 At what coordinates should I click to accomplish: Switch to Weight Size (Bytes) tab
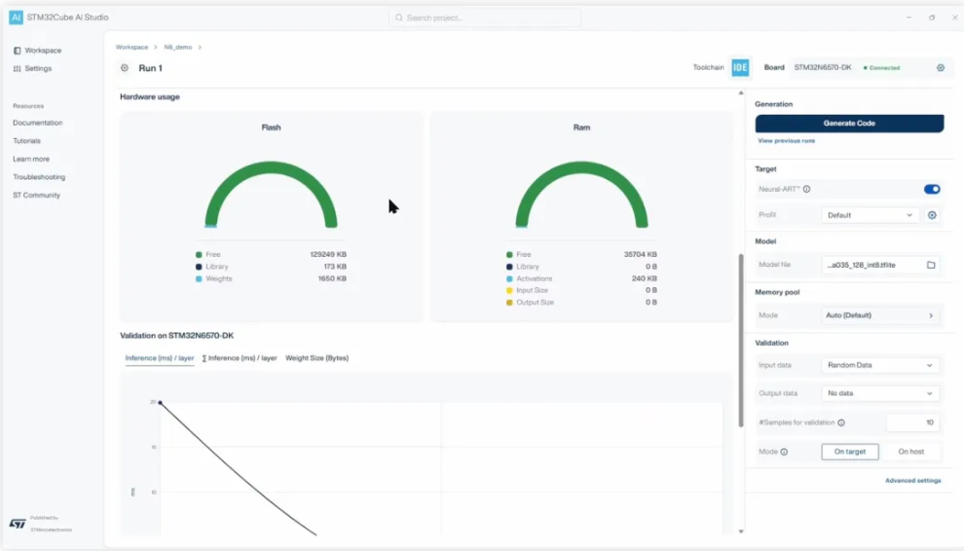tap(316, 358)
